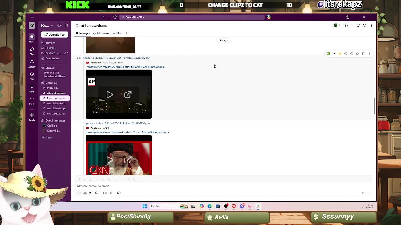Open the Later bookmark view
The height and width of the screenshot is (225, 401).
point(32,88)
